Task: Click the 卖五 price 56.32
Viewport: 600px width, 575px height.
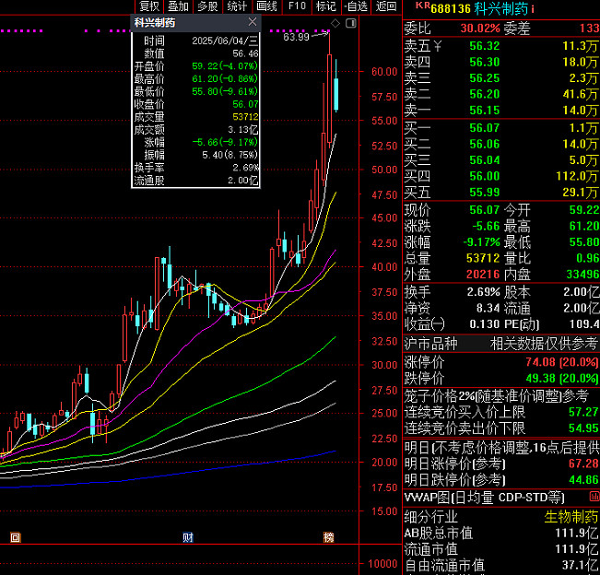Action: coord(485,45)
